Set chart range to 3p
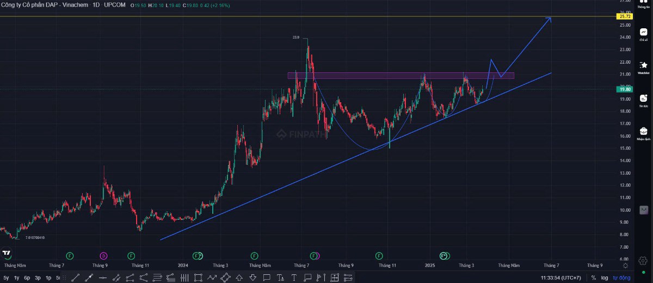Viewport: 653px width, 283px height. point(38,278)
